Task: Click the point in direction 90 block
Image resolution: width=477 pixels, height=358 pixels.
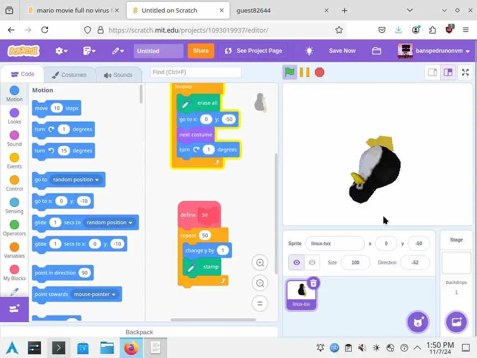Action: [63, 273]
